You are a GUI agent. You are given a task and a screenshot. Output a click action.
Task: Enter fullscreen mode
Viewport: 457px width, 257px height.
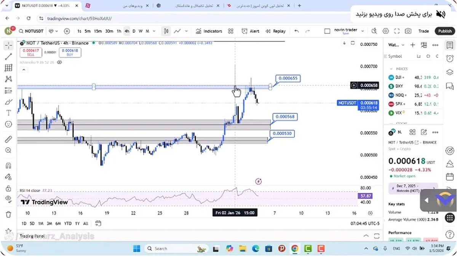pos(397,31)
